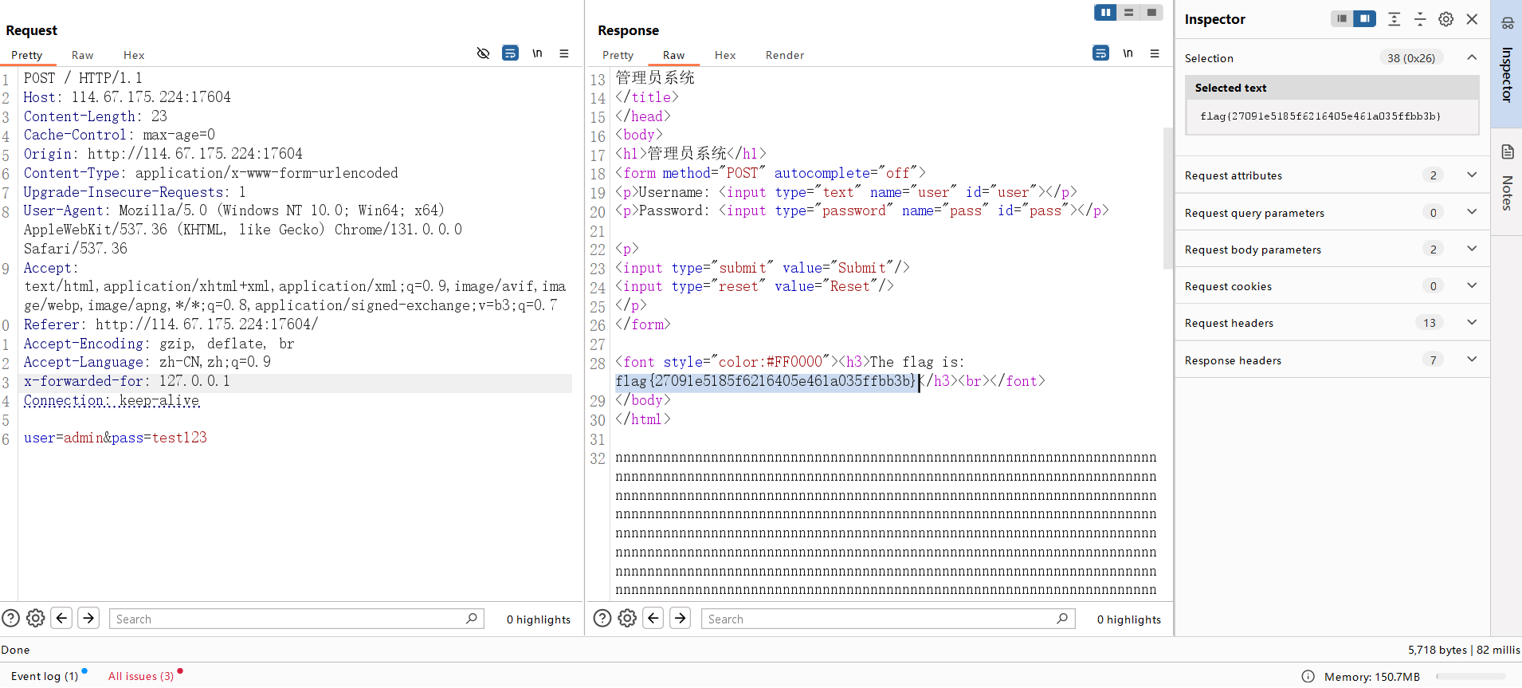The height and width of the screenshot is (688, 1522).
Task: Switch Request view to Hex tab
Action: (x=134, y=55)
